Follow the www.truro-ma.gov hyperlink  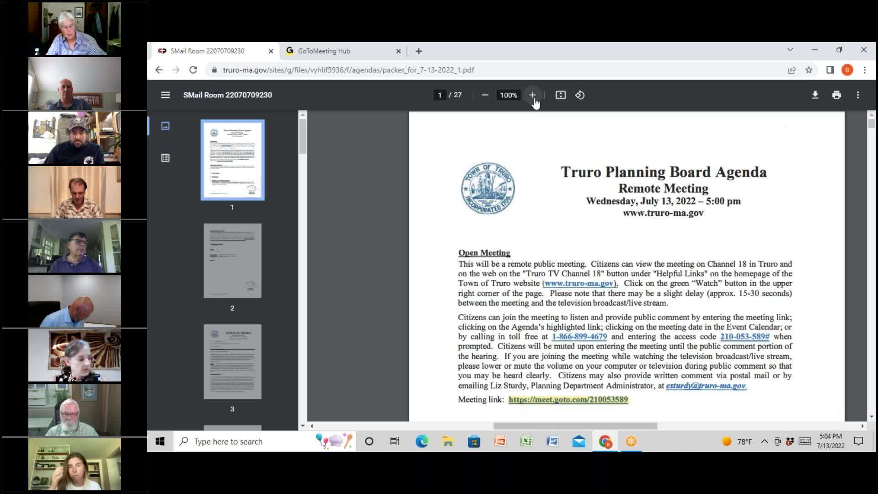579,284
